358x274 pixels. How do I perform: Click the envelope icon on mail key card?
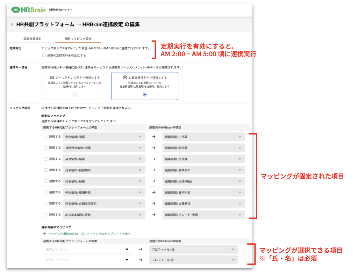(52, 78)
